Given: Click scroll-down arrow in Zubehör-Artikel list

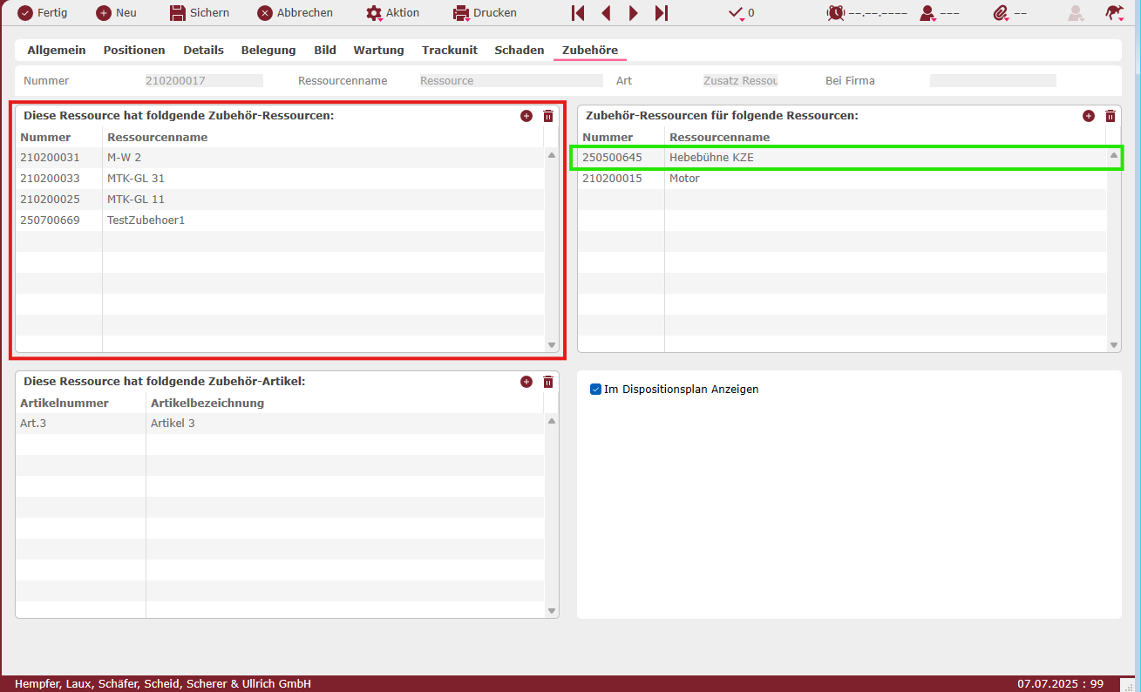Looking at the screenshot, I should (x=551, y=611).
